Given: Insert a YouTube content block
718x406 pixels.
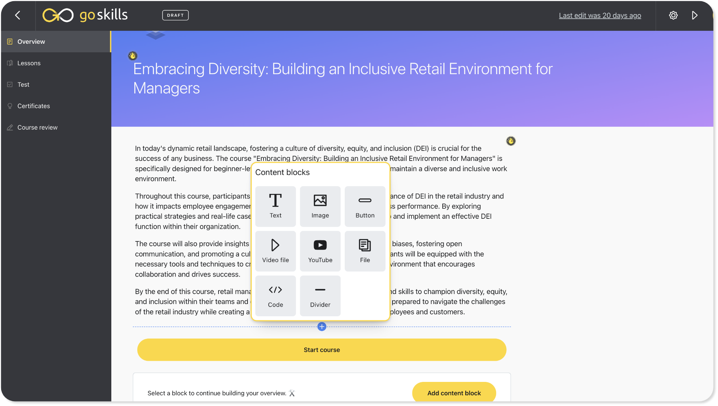Looking at the screenshot, I should click(x=320, y=251).
